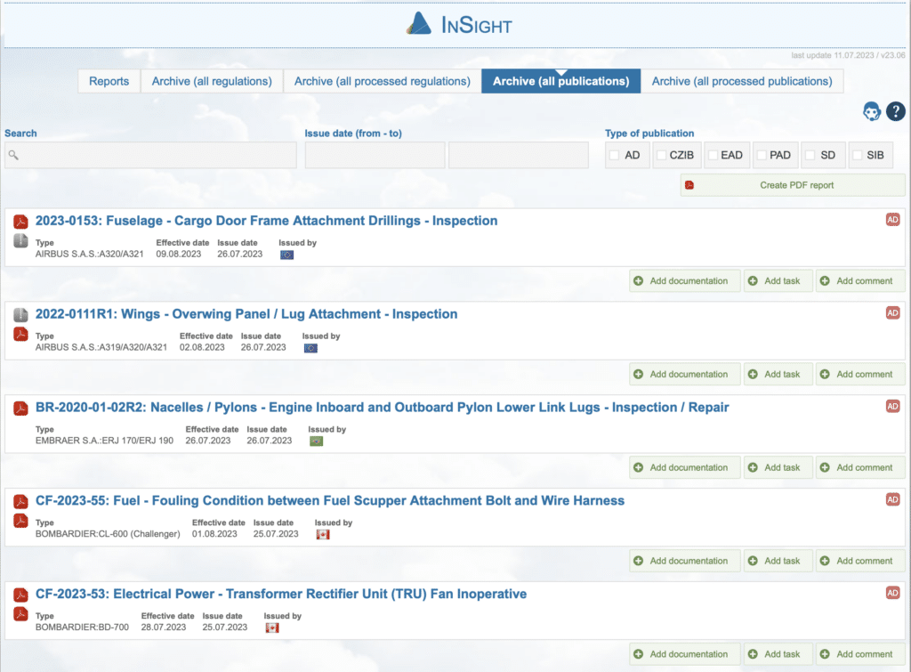
Task: Click the AD badge on CF-2023-53 row
Action: [x=893, y=593]
